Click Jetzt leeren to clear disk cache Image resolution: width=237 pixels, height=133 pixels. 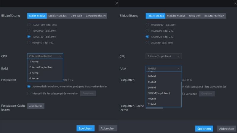pyautogui.click(x=36, y=106)
